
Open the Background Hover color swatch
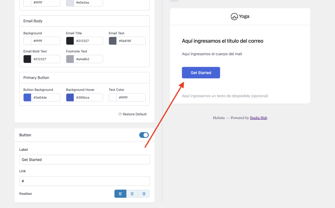70,97
